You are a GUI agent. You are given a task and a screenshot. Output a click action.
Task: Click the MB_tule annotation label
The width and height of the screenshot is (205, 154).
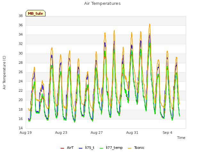(x=36, y=13)
